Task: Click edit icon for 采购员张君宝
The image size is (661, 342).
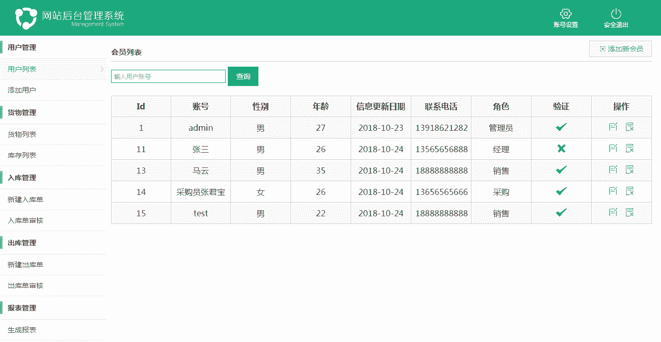Action: coord(613,191)
